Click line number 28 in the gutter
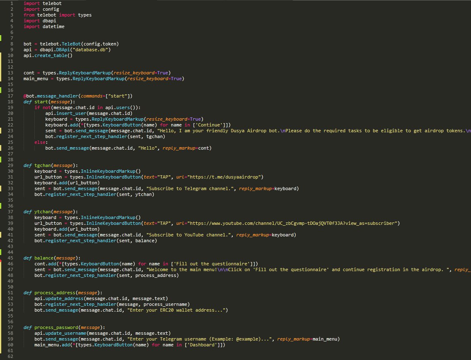 [10, 160]
